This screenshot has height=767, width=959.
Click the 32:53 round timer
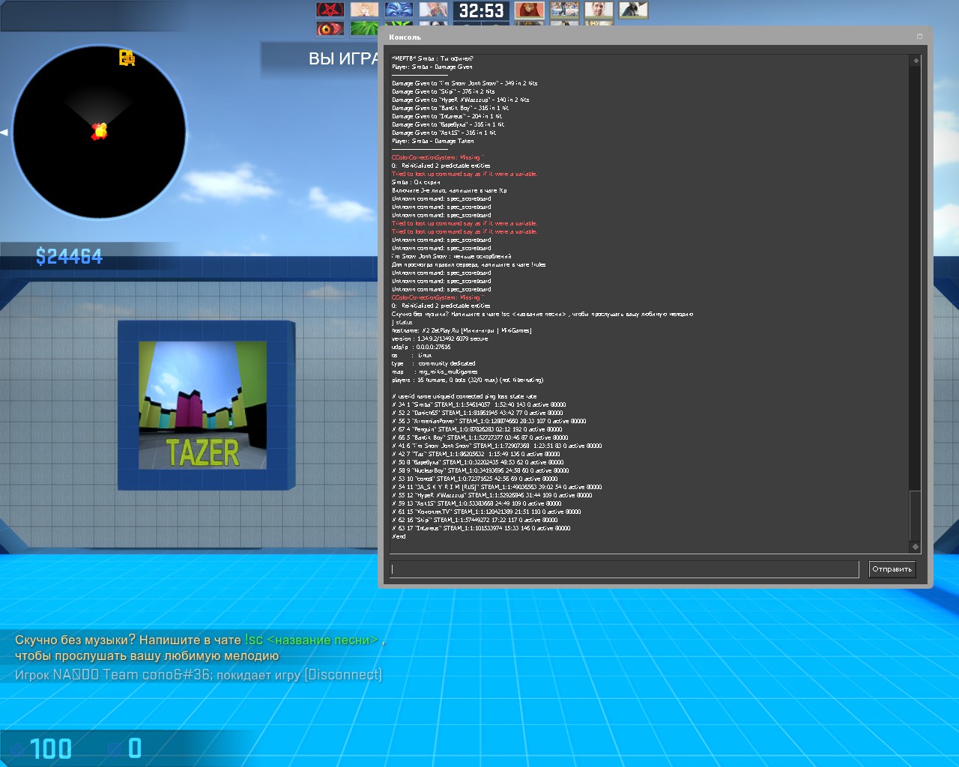(481, 10)
